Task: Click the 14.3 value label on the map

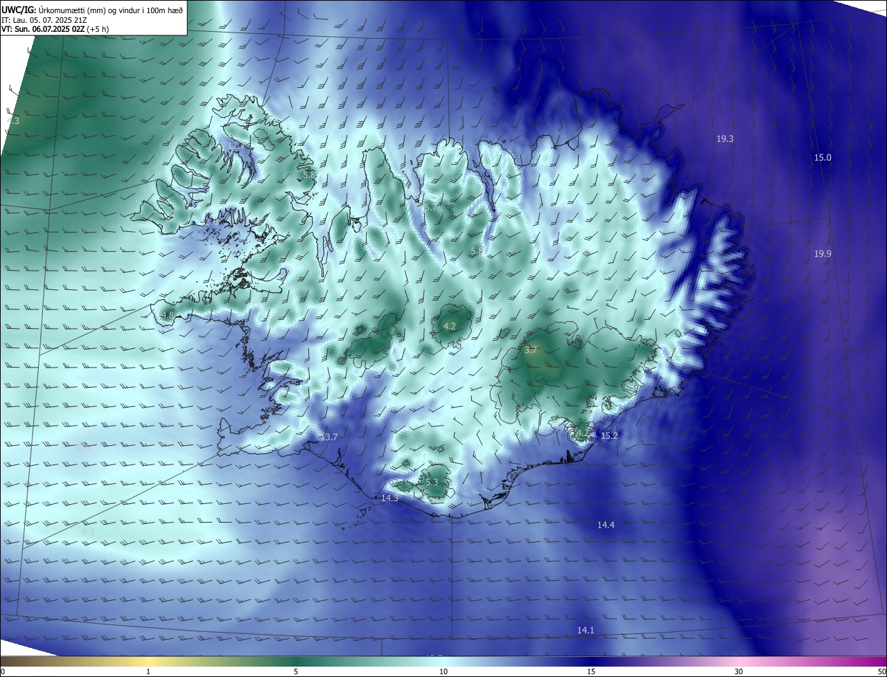Action: [x=389, y=498]
